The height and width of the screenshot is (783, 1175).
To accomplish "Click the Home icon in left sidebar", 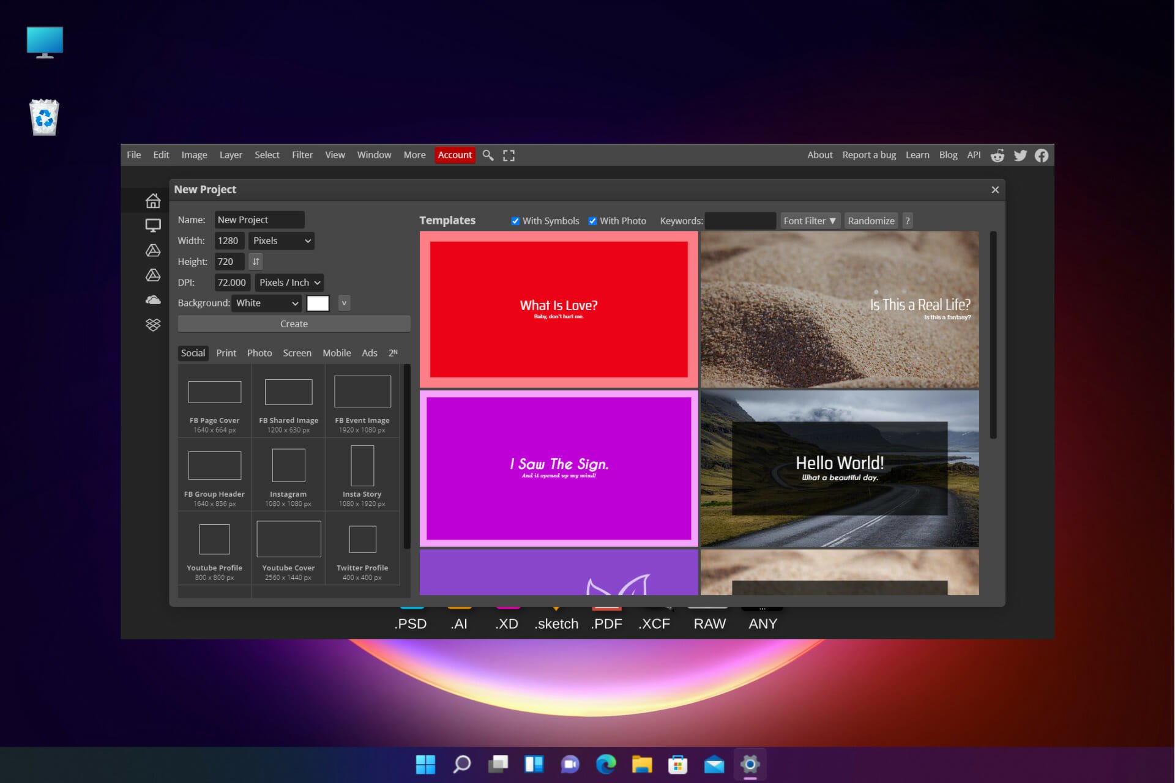I will [x=153, y=201].
